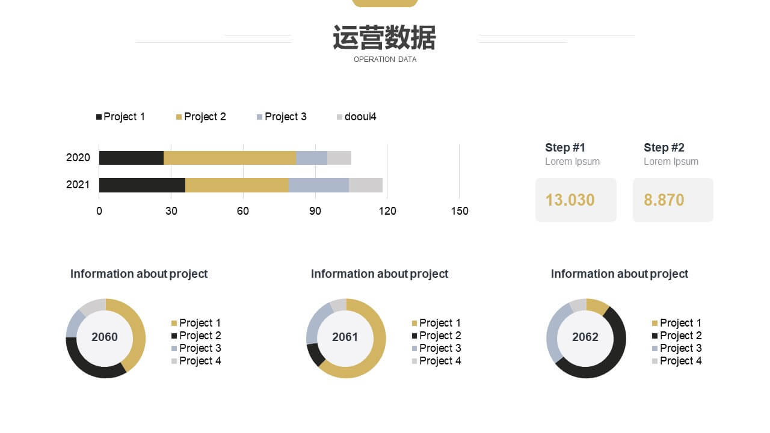Click the black segment of the 2021 bar
This screenshot has width=770, height=433.
[142, 185]
